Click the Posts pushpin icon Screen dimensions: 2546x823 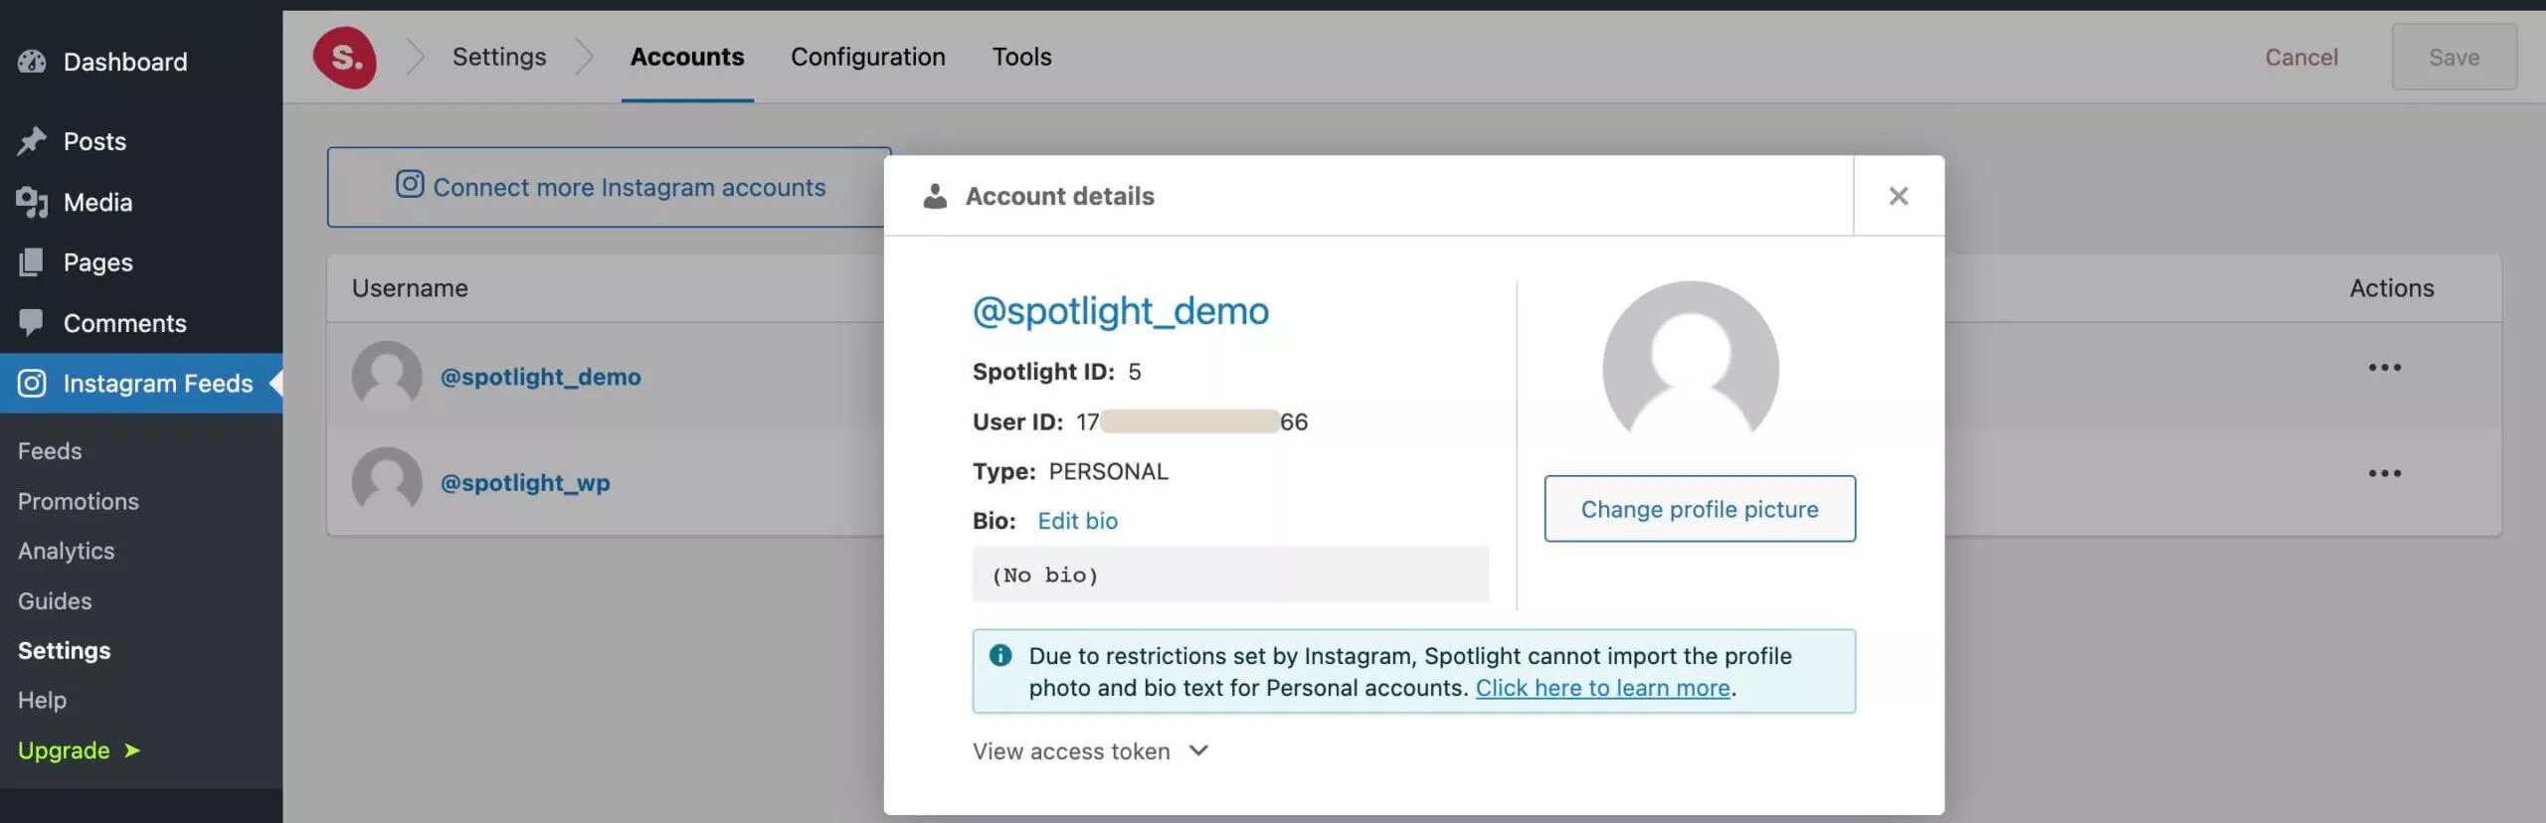(32, 141)
